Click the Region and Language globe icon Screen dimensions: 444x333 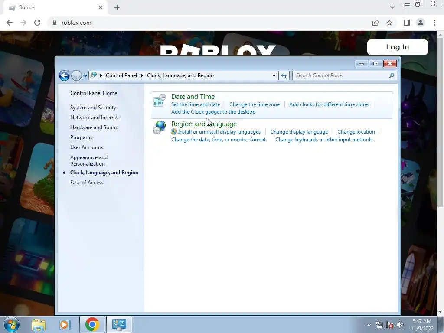160,127
